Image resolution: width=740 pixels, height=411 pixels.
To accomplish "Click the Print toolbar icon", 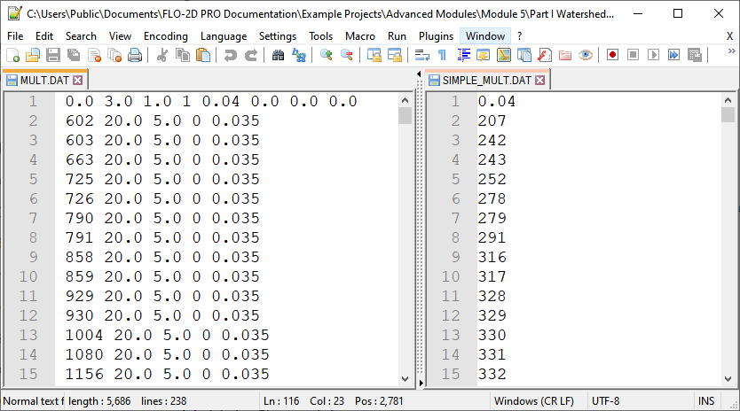I will (135, 55).
